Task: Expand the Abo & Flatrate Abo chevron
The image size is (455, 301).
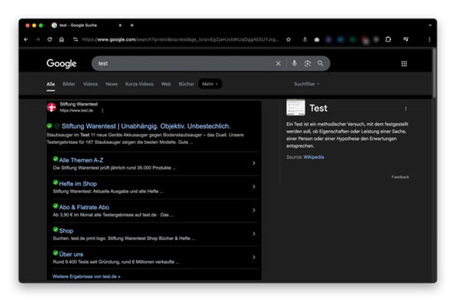Action: (x=254, y=210)
